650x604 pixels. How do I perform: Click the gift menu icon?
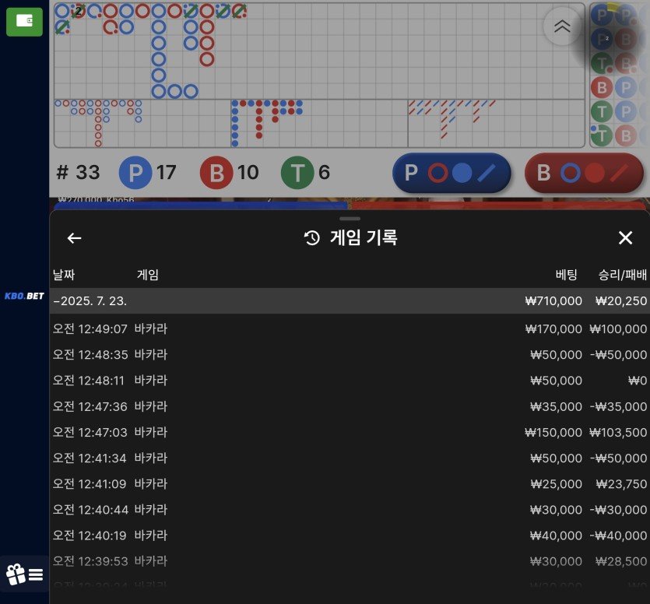(x=24, y=574)
